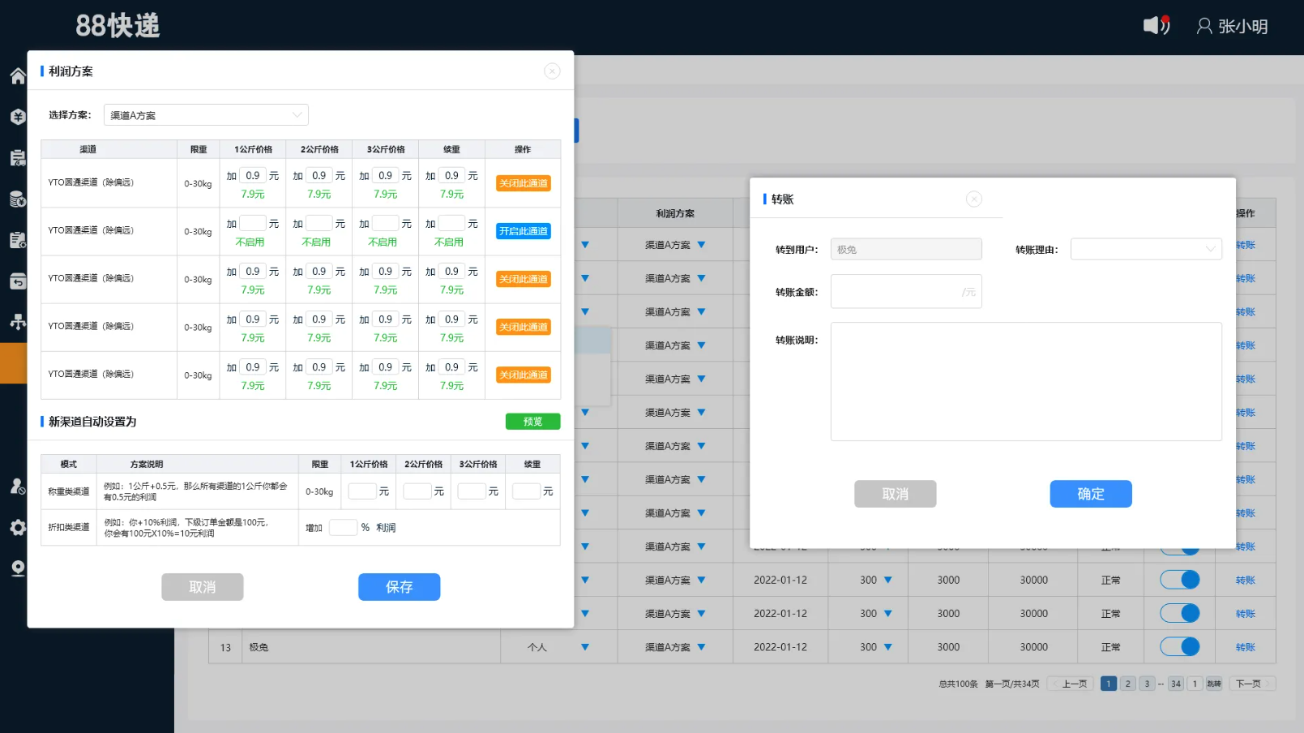This screenshot has width=1304, height=733.
Task: Click the page number jump input
Action: (1195, 684)
